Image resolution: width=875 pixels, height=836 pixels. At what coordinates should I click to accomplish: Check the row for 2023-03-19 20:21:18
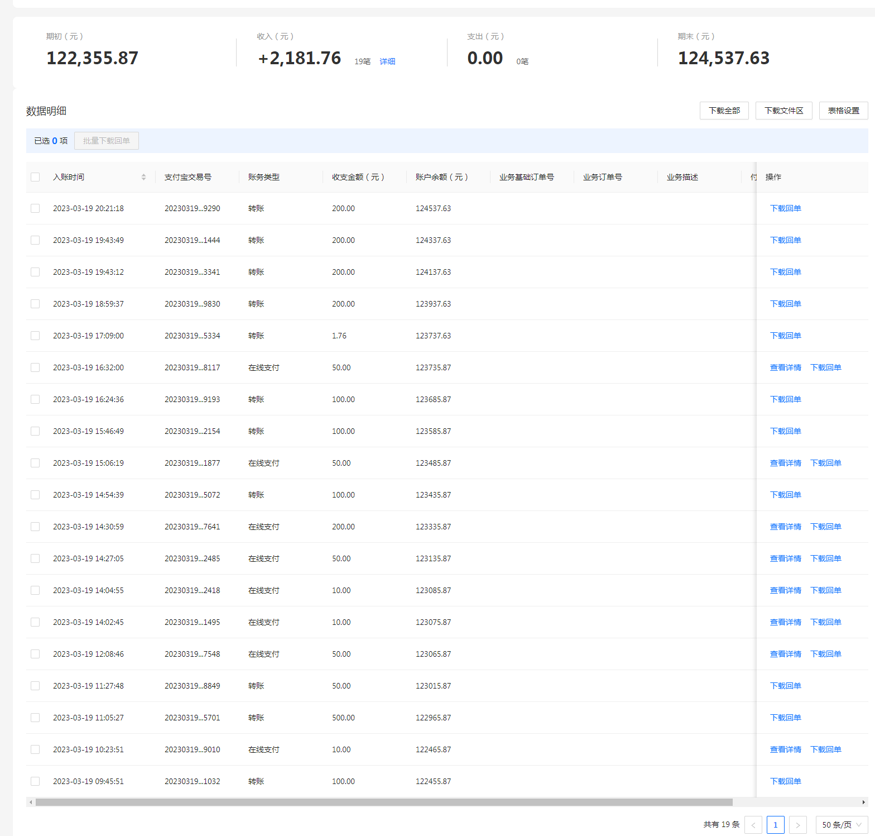point(35,208)
